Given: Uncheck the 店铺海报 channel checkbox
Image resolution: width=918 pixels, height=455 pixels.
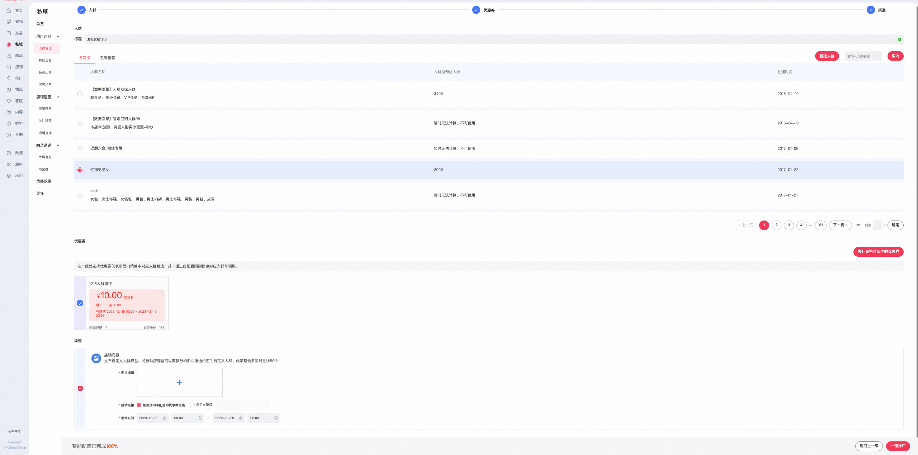Looking at the screenshot, I should (x=80, y=388).
